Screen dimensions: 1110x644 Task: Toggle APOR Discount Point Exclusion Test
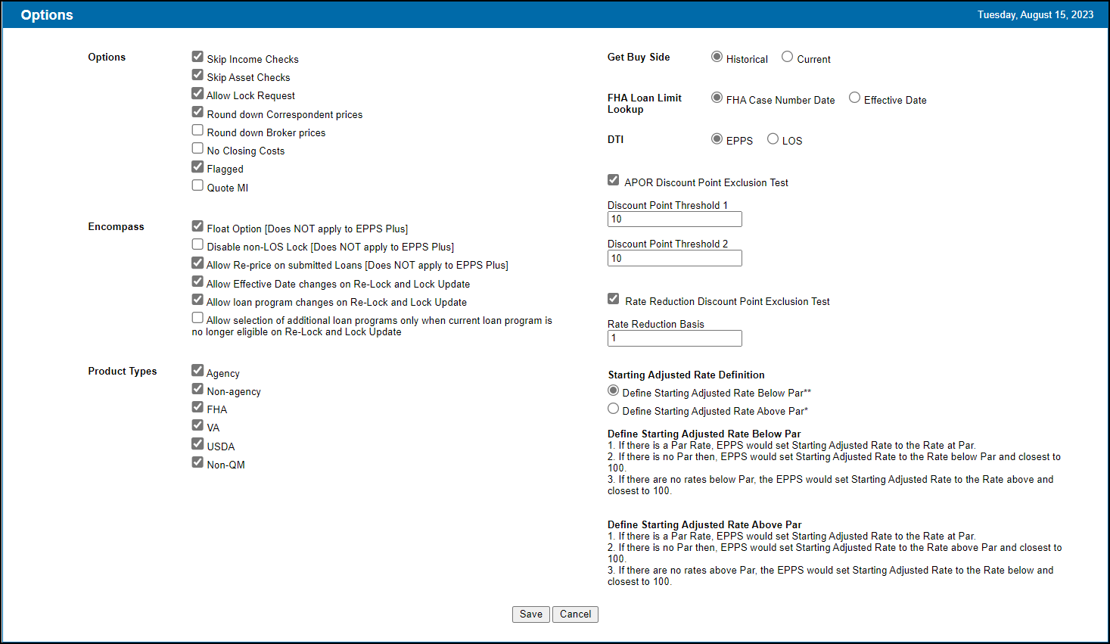click(614, 180)
